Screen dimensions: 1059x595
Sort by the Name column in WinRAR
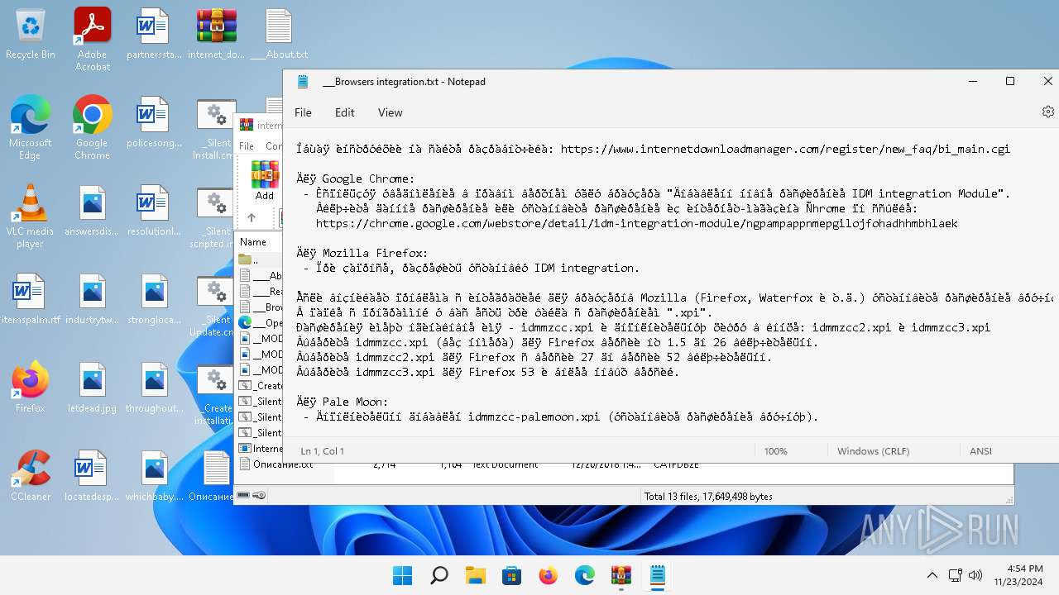tap(260, 242)
